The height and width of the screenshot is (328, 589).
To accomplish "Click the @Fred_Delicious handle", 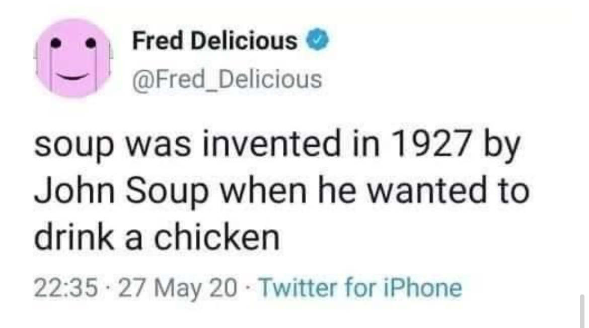I will 227,79.
